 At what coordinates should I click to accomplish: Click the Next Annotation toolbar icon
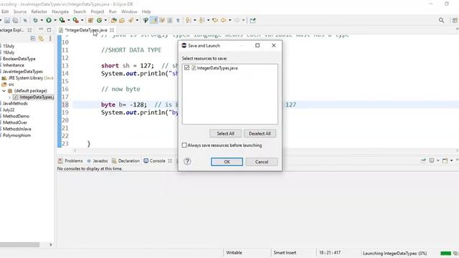pyautogui.click(x=188, y=20)
